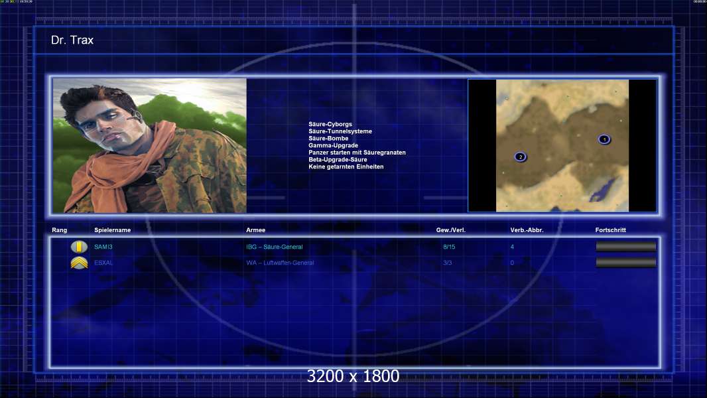
Task: Select start position 2 on map
Action: pyautogui.click(x=521, y=157)
